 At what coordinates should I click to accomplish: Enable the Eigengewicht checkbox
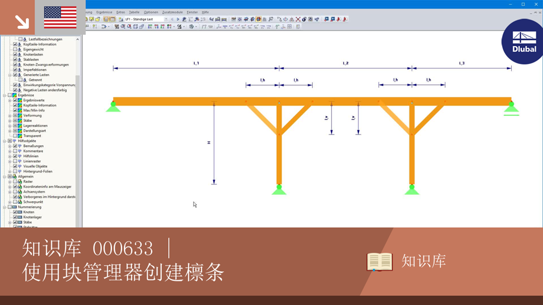[15, 49]
